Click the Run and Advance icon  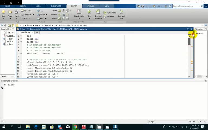(98, 12)
